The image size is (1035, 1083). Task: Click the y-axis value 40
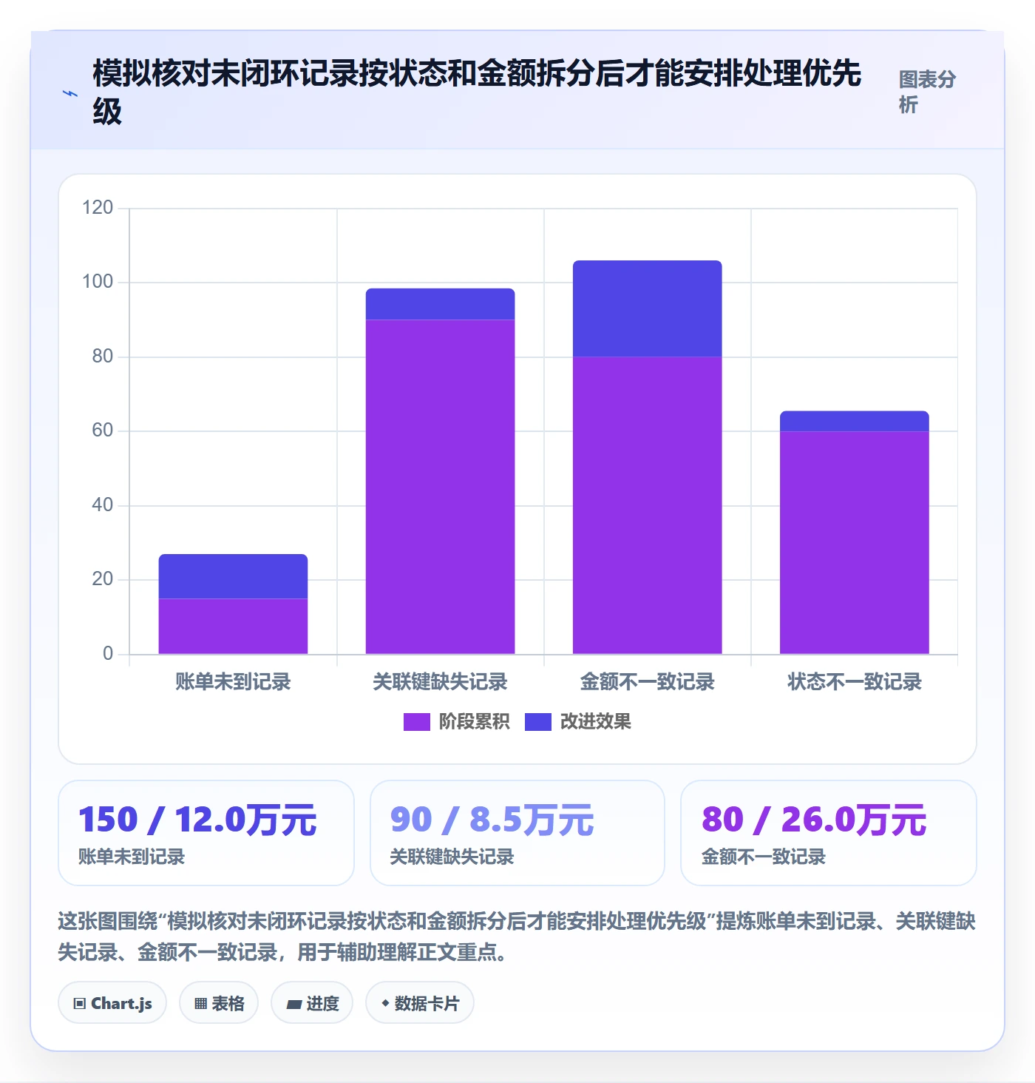coord(103,505)
